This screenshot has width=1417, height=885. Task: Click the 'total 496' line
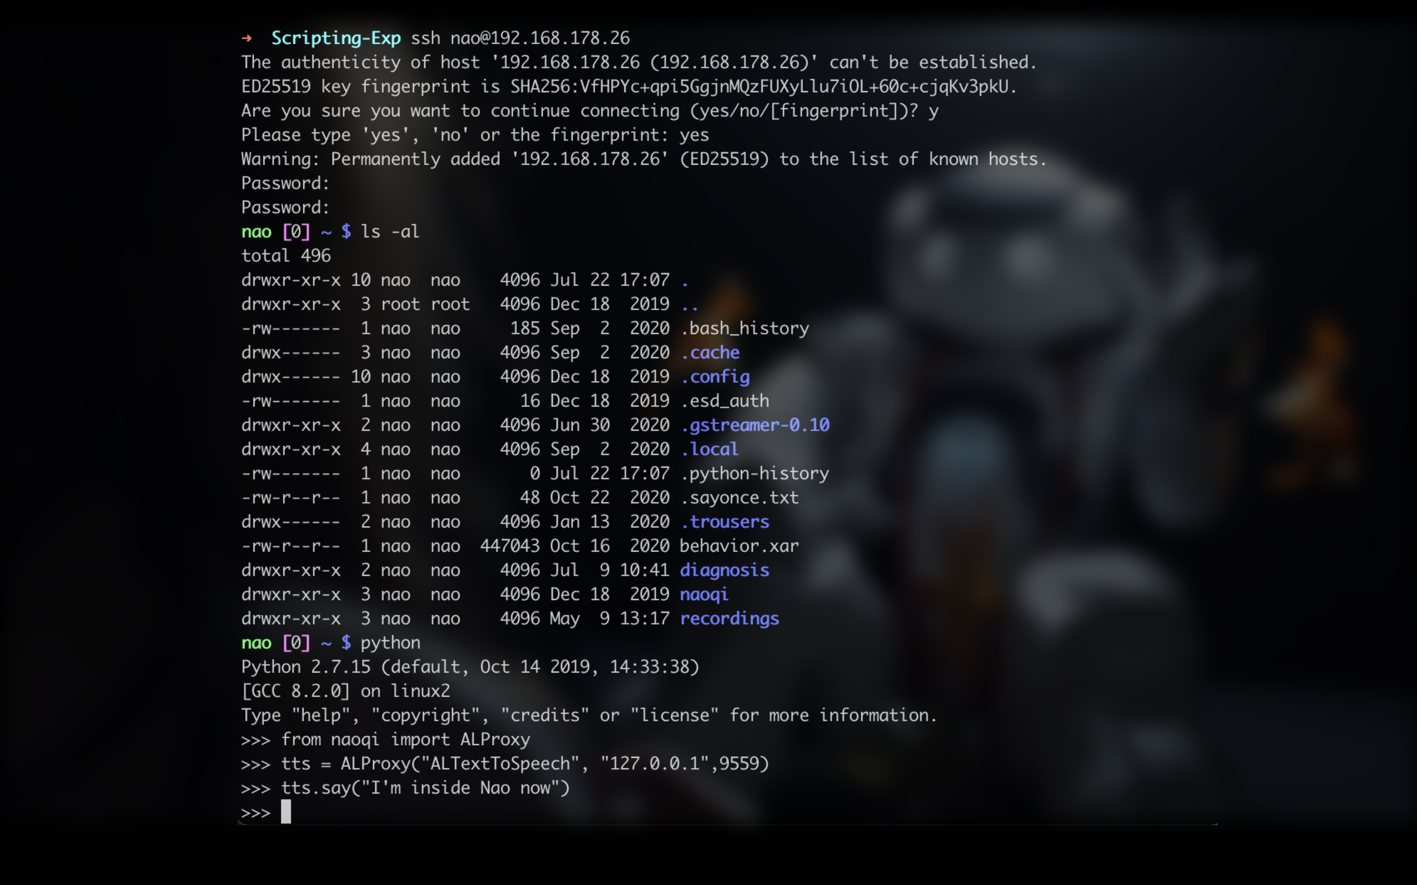286,256
